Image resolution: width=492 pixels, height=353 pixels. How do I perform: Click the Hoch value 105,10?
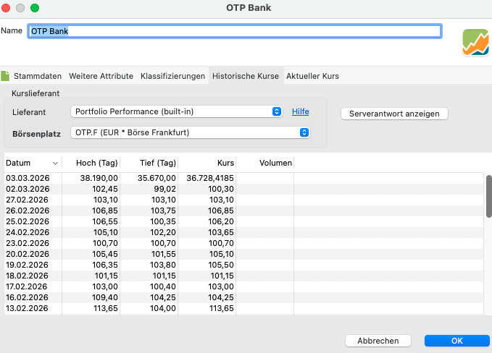(106, 232)
